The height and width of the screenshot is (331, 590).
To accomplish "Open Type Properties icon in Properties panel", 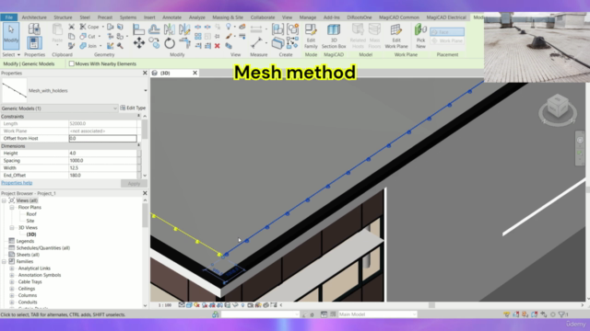I will click(34, 29).
